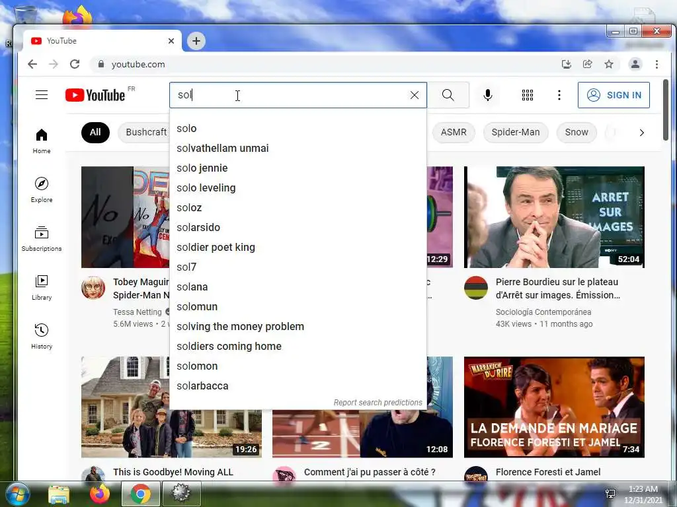The image size is (677, 507).
Task: Choose suggestion 'solarsido'
Action: click(298, 228)
